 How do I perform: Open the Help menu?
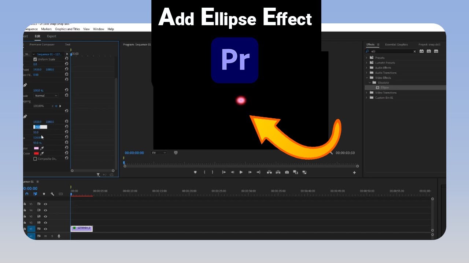pyautogui.click(x=111, y=29)
